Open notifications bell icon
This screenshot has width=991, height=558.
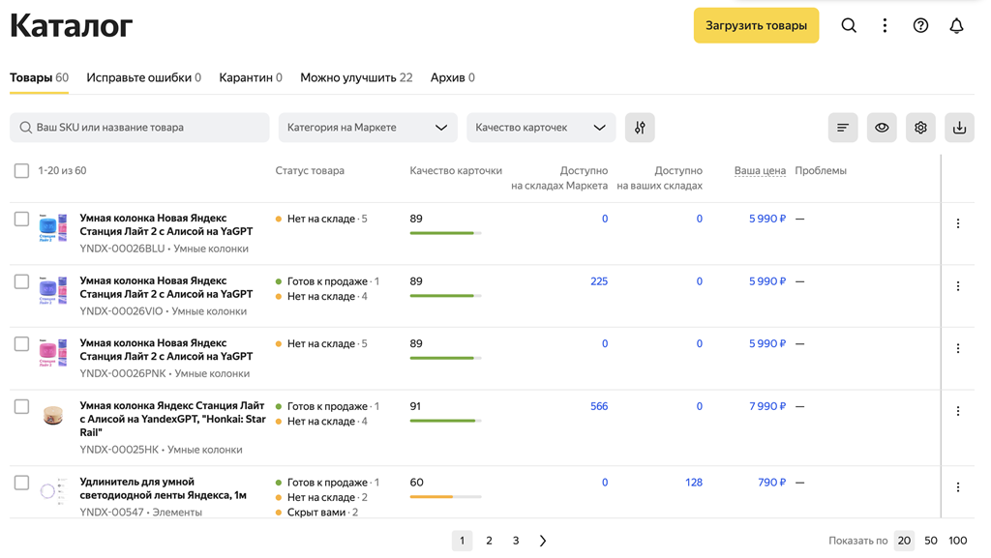coord(956,26)
